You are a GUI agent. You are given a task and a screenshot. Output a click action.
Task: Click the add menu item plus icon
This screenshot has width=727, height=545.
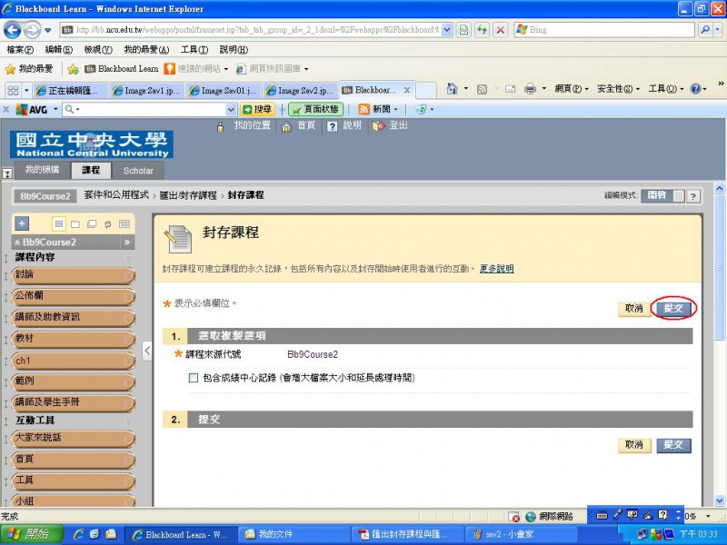23,223
